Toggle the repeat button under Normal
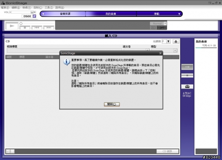Viewport: 222px width, 160px height. (153, 28)
